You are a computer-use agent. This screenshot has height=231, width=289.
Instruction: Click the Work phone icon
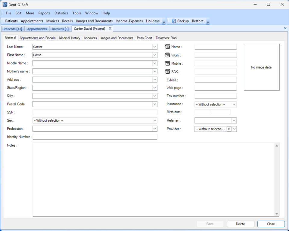click(168, 55)
